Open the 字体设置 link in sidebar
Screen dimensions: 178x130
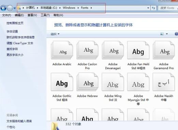click(12, 31)
